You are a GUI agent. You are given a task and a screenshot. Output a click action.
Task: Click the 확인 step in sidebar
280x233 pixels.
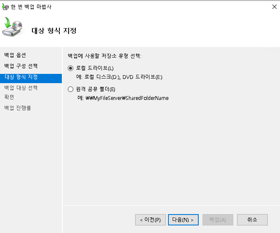coord(9,97)
